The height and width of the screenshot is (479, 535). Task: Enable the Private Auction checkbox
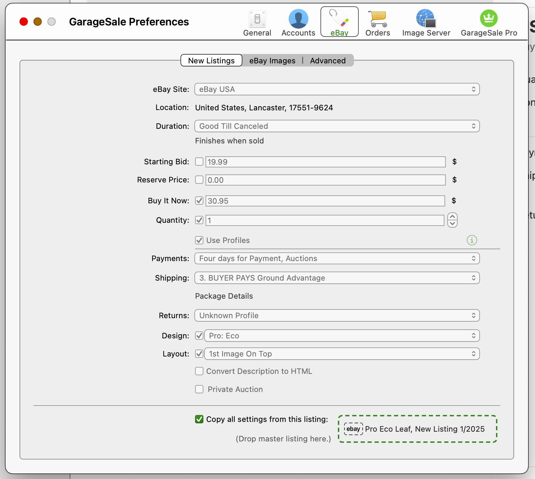point(199,389)
